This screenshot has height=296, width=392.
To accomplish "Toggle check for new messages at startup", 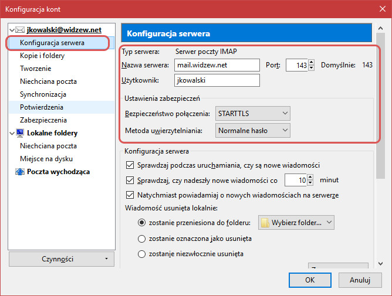I will pyautogui.click(x=130, y=165).
